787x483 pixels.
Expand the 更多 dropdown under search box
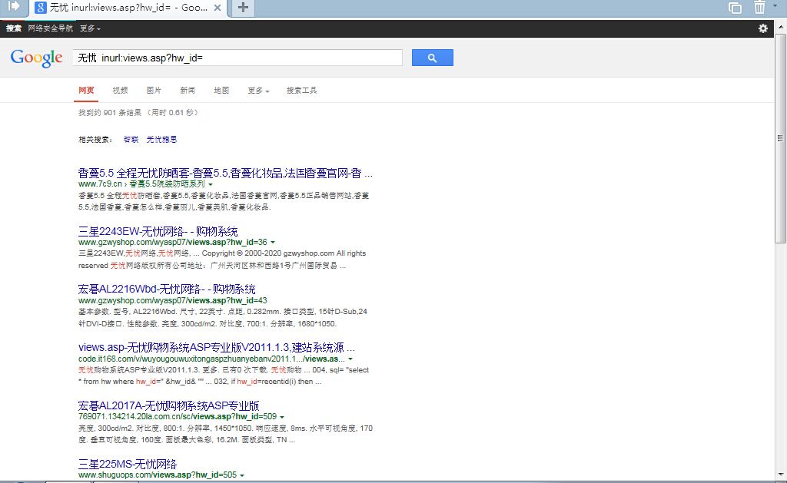[258, 91]
